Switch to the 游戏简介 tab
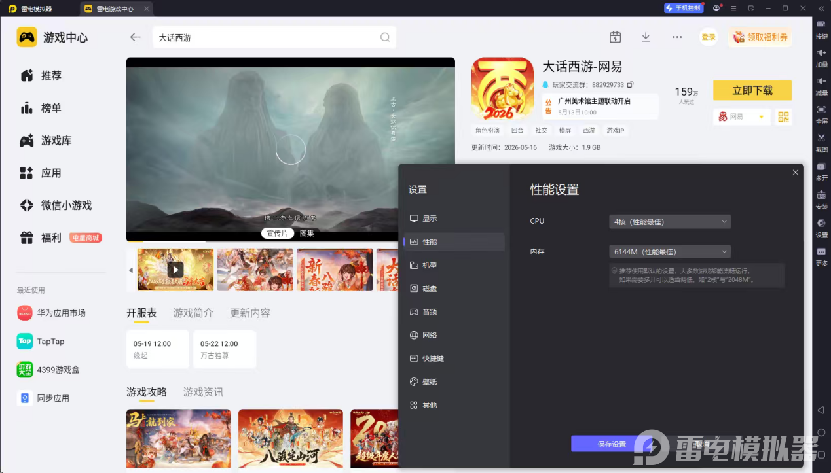 pyautogui.click(x=193, y=313)
